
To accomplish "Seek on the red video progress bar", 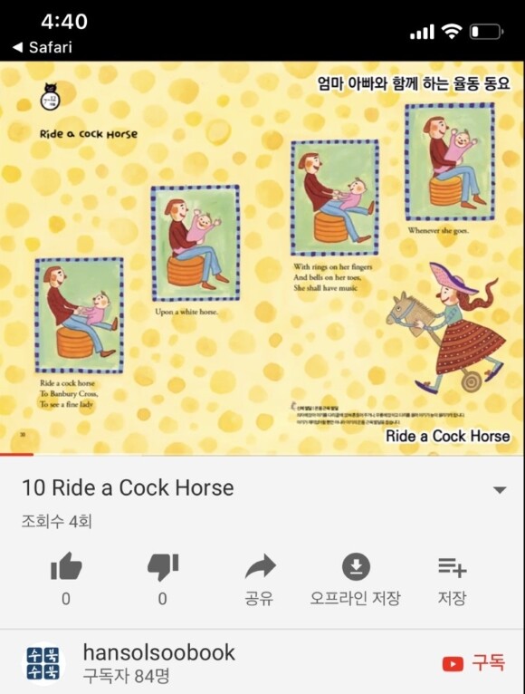I will coord(17,454).
